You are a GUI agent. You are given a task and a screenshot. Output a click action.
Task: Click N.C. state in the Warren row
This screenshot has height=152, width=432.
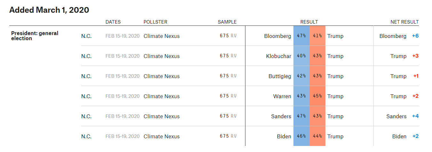(x=86, y=96)
